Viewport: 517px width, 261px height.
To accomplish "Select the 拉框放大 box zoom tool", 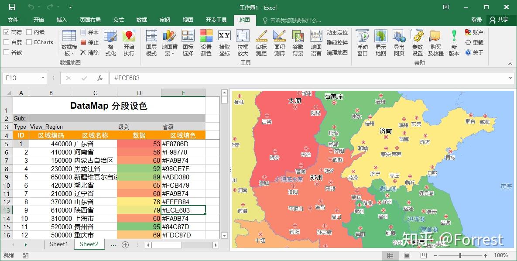I will pyautogui.click(x=243, y=43).
